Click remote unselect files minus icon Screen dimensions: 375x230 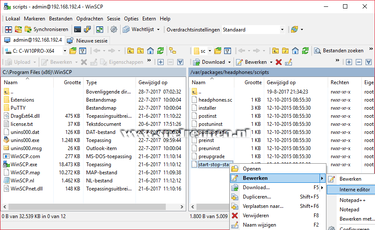tap(358, 62)
